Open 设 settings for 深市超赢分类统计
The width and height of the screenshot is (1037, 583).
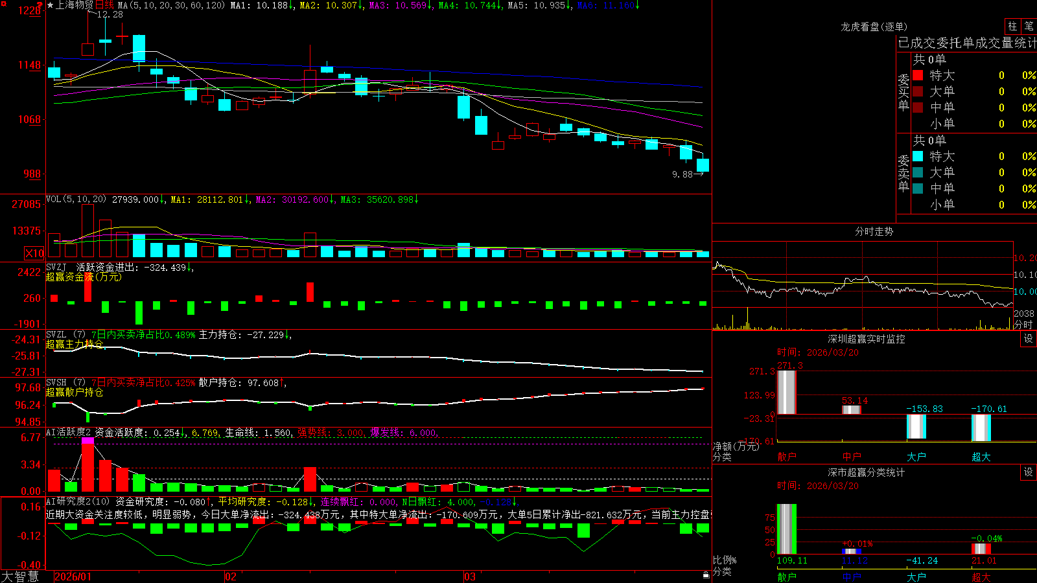tap(1029, 472)
